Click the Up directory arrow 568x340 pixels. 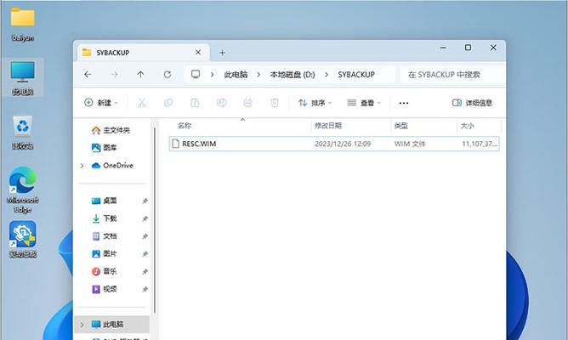(140, 75)
